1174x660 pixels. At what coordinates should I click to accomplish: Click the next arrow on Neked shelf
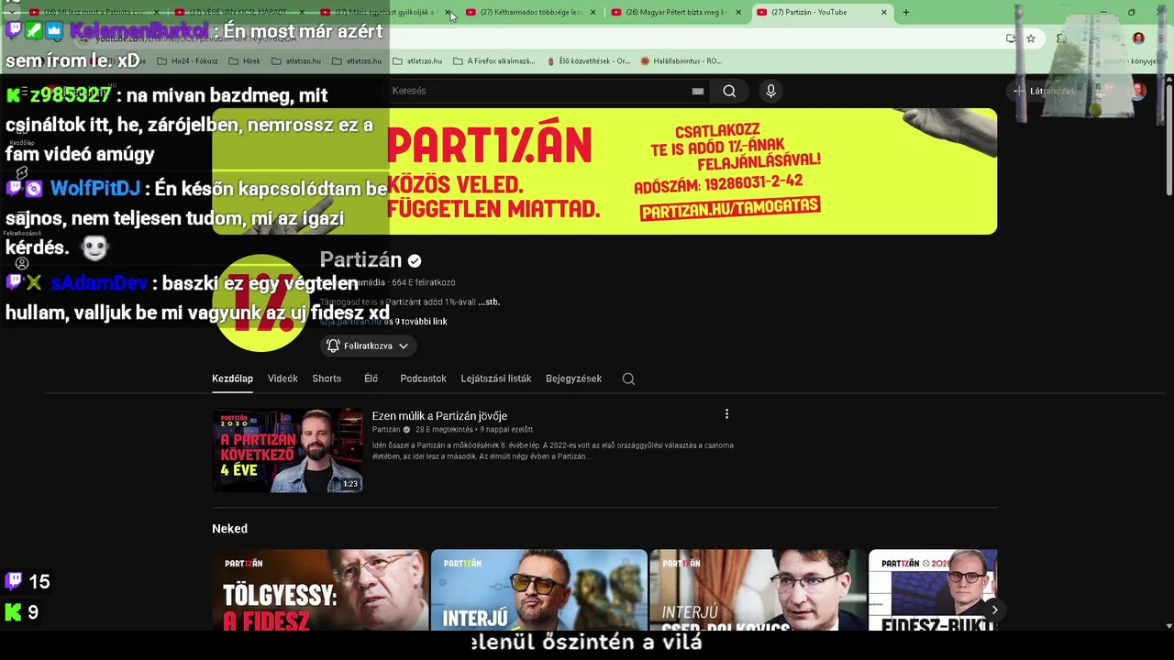994,610
